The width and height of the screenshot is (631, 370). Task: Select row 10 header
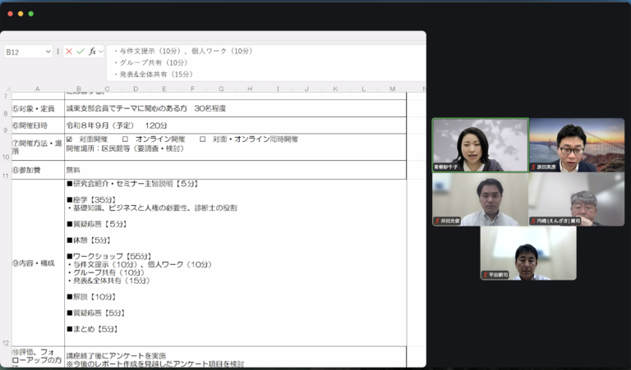click(6, 147)
